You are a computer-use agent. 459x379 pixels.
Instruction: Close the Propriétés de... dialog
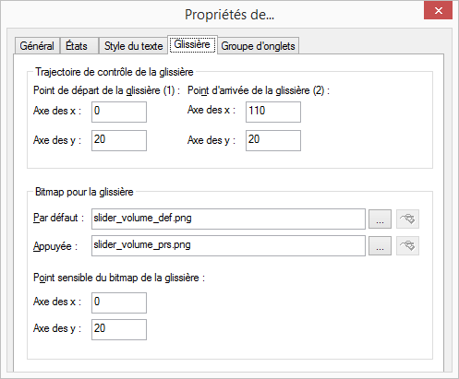click(438, 11)
